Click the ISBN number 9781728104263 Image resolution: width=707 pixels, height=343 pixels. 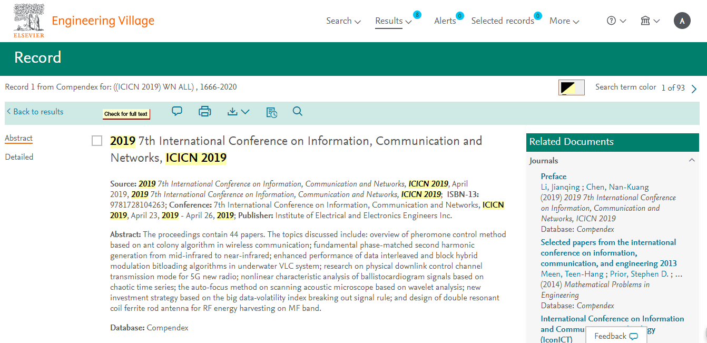coord(138,205)
